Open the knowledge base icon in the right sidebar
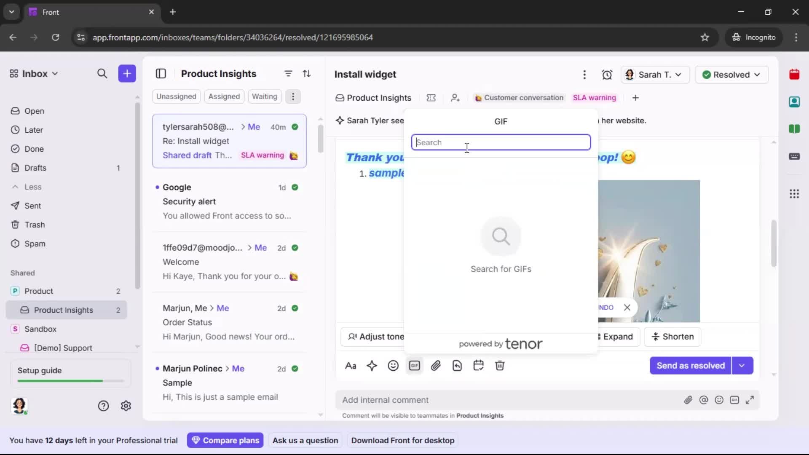 coord(795,129)
